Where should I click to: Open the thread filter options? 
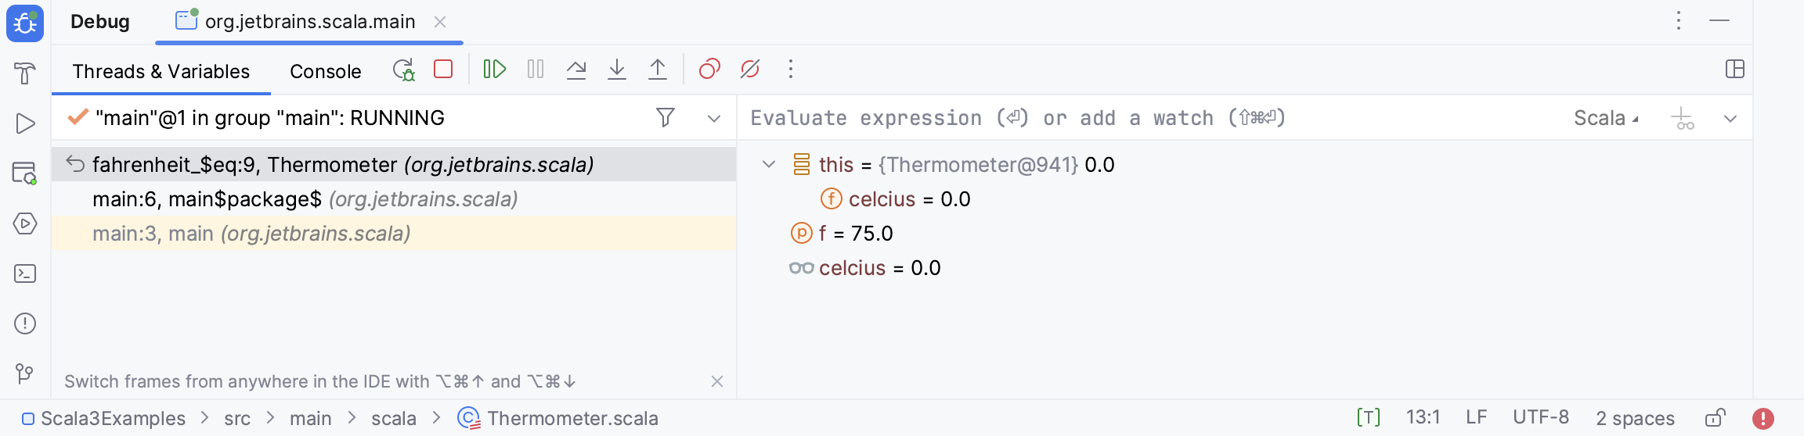[x=666, y=118]
